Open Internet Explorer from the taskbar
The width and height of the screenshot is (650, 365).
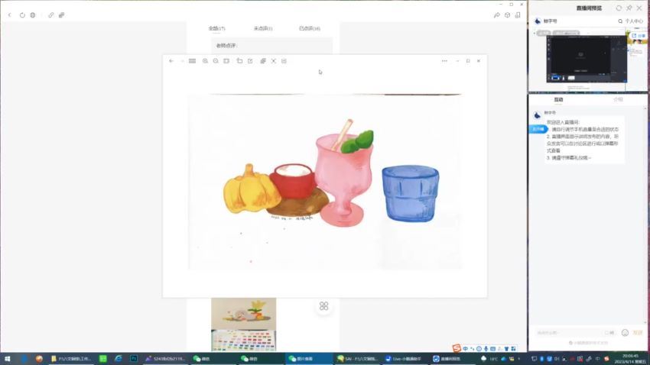(x=118, y=359)
